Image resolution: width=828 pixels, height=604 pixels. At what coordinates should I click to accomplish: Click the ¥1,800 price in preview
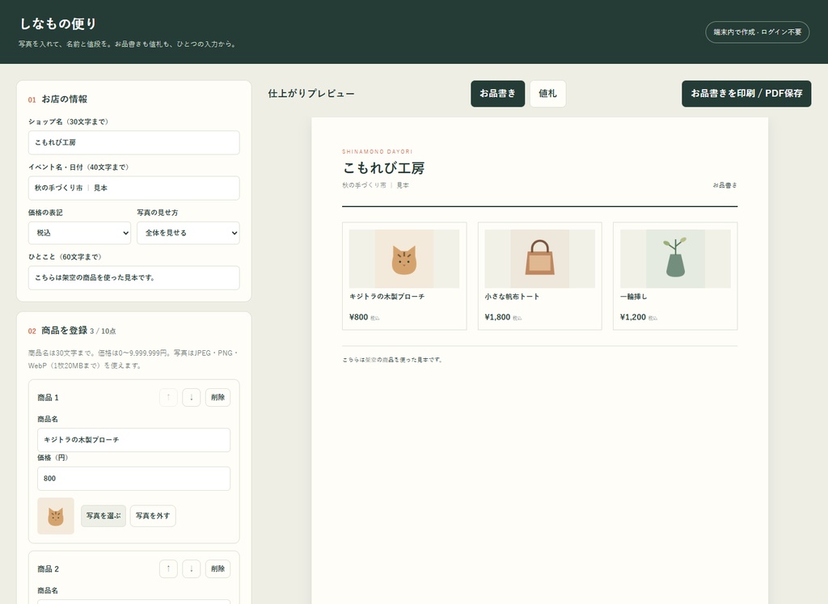point(497,317)
